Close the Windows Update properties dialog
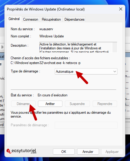130x161 pixels. click(x=121, y=9)
